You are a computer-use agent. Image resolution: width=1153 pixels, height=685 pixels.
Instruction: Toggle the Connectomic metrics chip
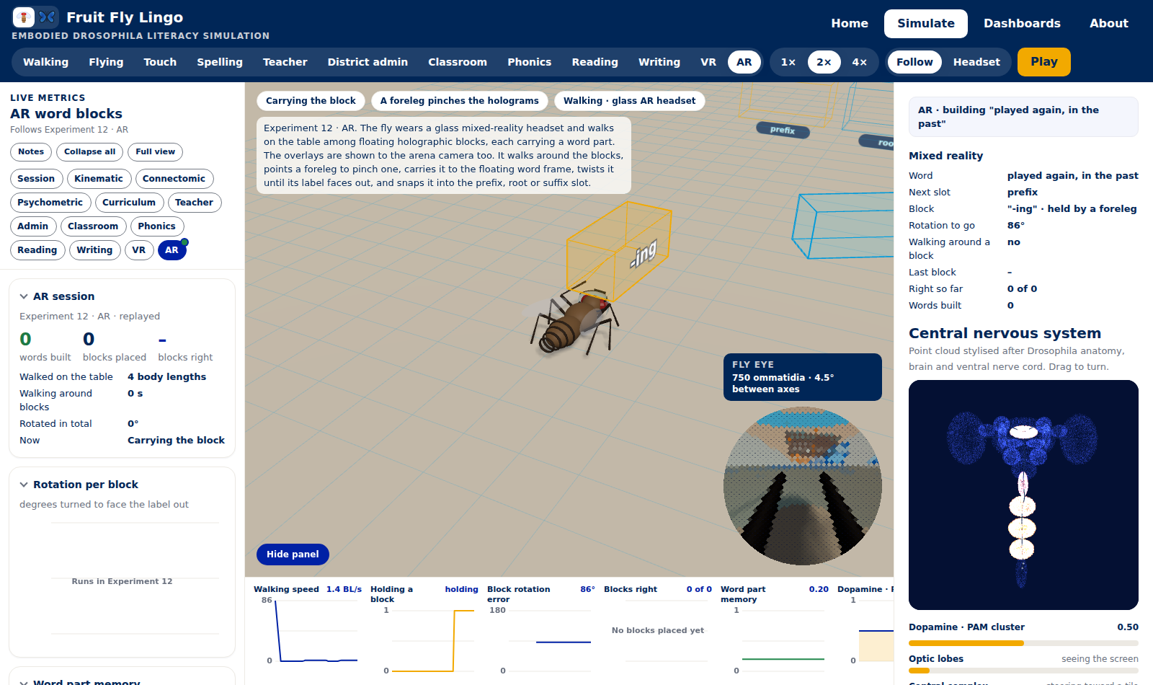(x=174, y=179)
